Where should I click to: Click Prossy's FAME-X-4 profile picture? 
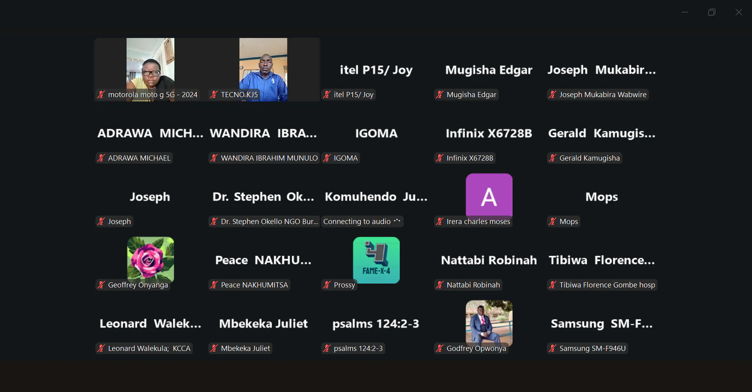376,259
